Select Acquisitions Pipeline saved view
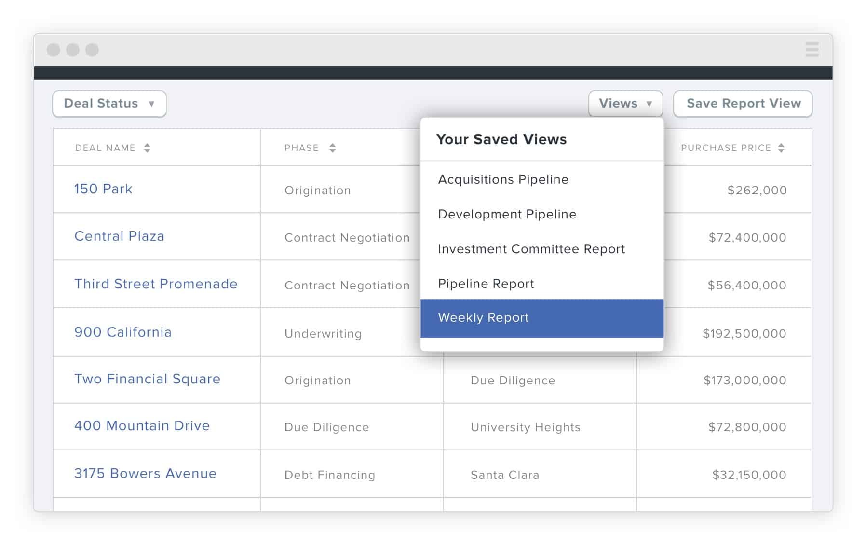The image size is (866, 546). click(542, 179)
